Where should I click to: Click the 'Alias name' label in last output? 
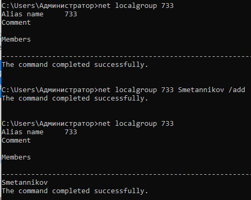pos(23,132)
